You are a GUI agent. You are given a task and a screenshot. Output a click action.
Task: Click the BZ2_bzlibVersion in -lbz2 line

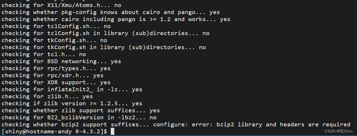[79, 118]
